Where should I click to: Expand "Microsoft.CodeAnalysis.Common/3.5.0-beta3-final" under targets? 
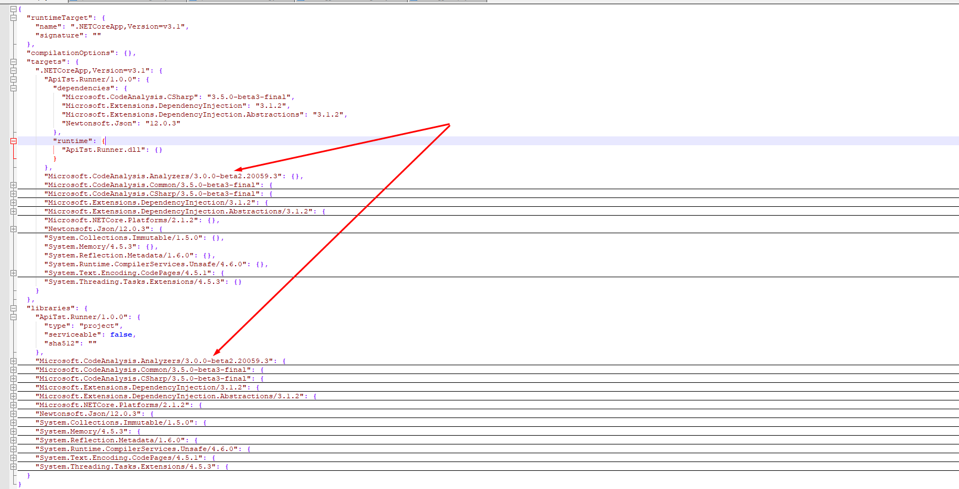(13, 185)
